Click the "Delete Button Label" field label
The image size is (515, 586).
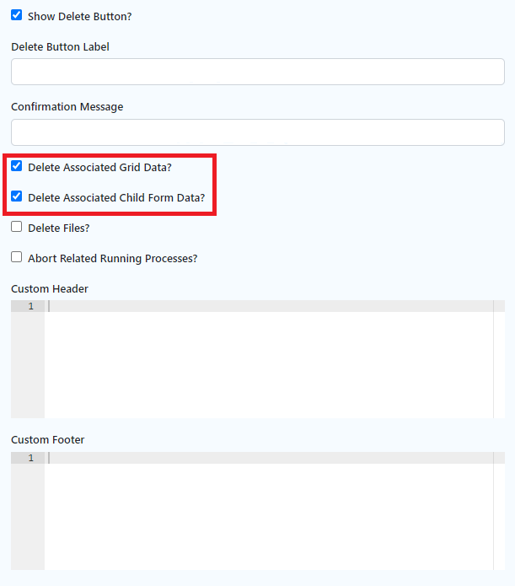click(60, 47)
